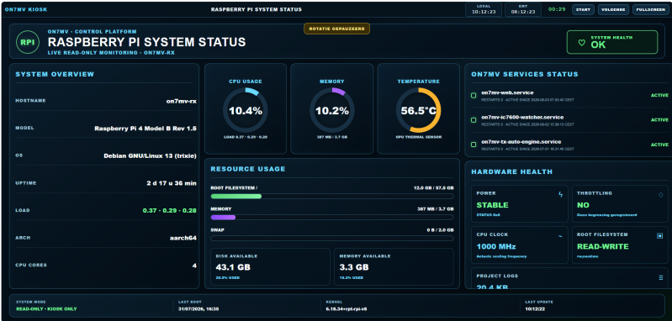Image resolution: width=672 pixels, height=321 pixels.
Task: Click the START button in top bar
Action: click(x=583, y=9)
